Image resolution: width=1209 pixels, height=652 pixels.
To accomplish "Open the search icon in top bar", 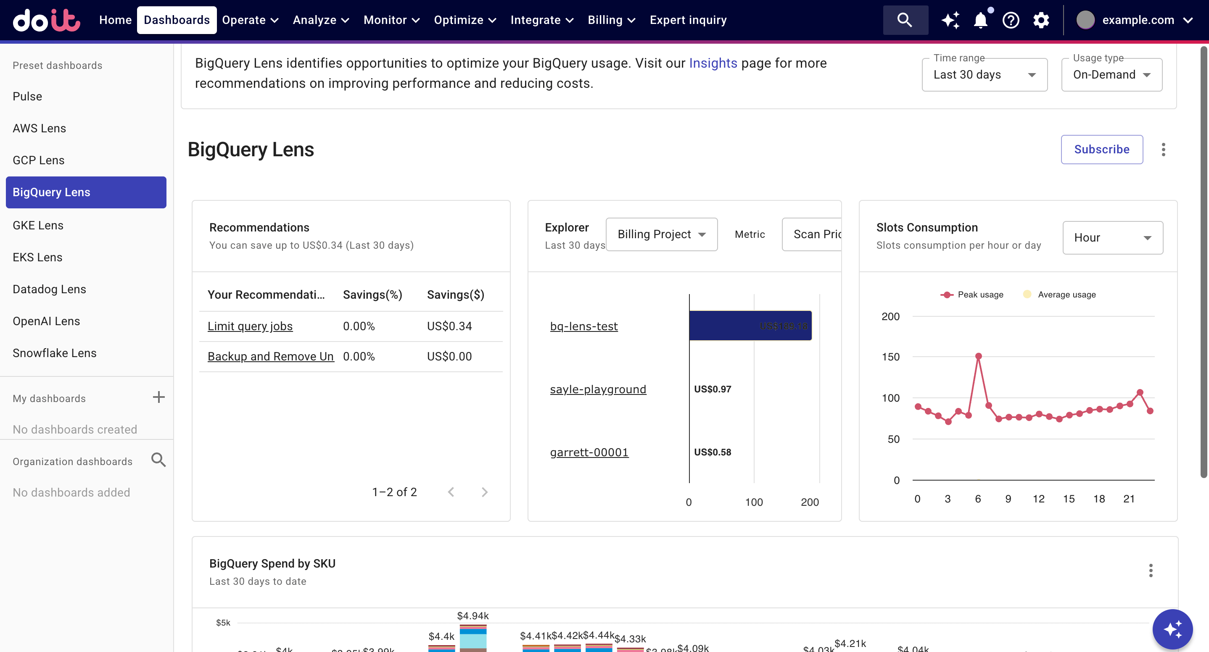I will pos(905,20).
